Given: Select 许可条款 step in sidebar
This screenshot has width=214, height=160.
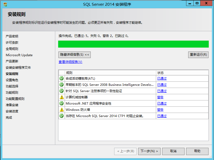Looking at the screenshot, I should pyautogui.click(x=12, y=42).
